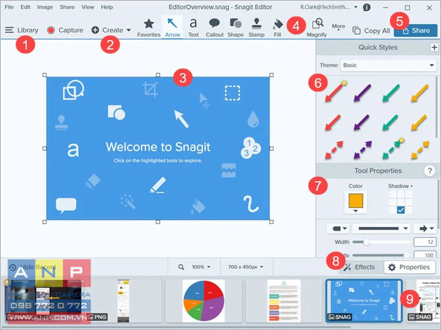
Task: Open the Color swatch picker
Action: (x=356, y=203)
